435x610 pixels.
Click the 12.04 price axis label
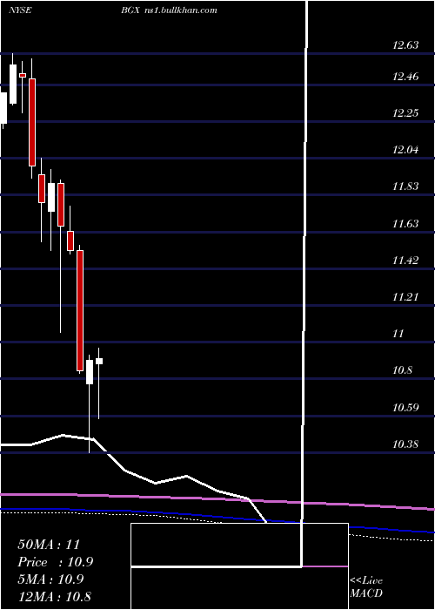(x=405, y=150)
